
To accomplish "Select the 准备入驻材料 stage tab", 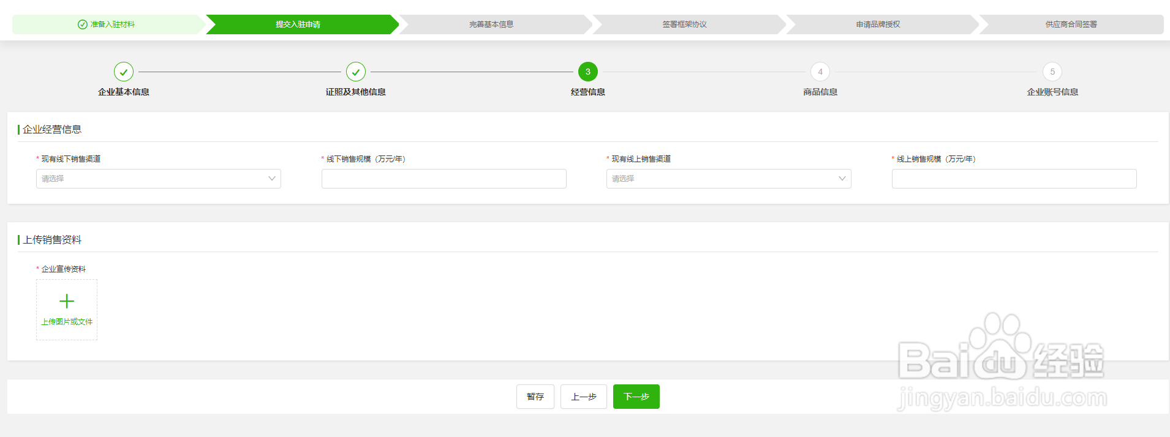I will (108, 24).
